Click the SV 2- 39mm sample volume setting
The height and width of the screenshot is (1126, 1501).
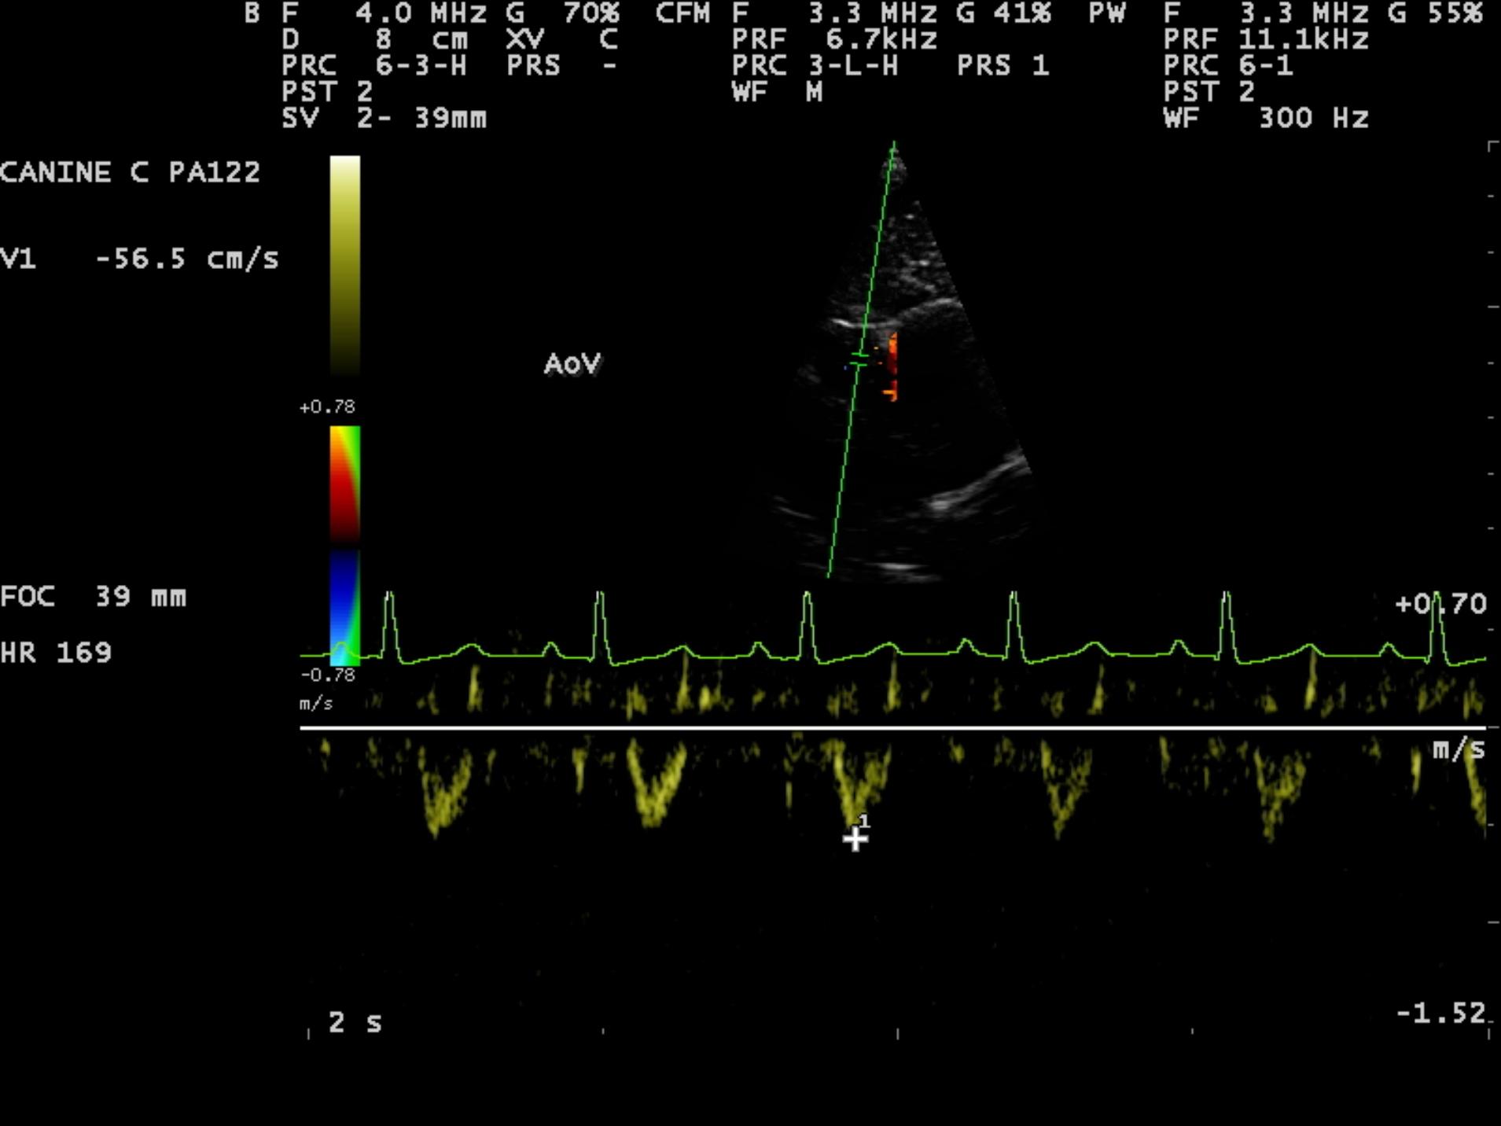[384, 118]
